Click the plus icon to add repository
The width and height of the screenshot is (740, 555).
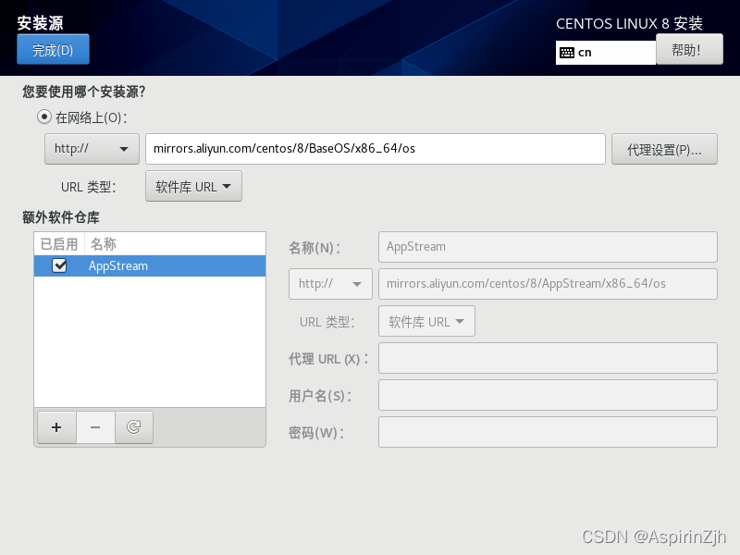coord(56,427)
